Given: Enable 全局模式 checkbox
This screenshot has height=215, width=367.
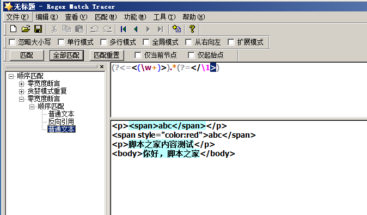Looking at the screenshot, I should tap(146, 42).
